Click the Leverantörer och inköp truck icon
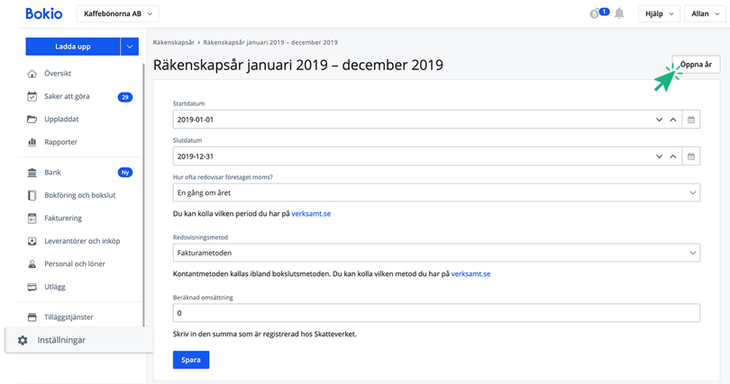This screenshot has height=384, width=730. click(x=32, y=241)
